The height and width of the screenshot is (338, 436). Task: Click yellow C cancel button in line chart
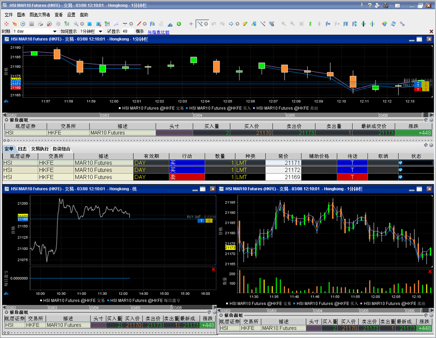tap(209, 221)
